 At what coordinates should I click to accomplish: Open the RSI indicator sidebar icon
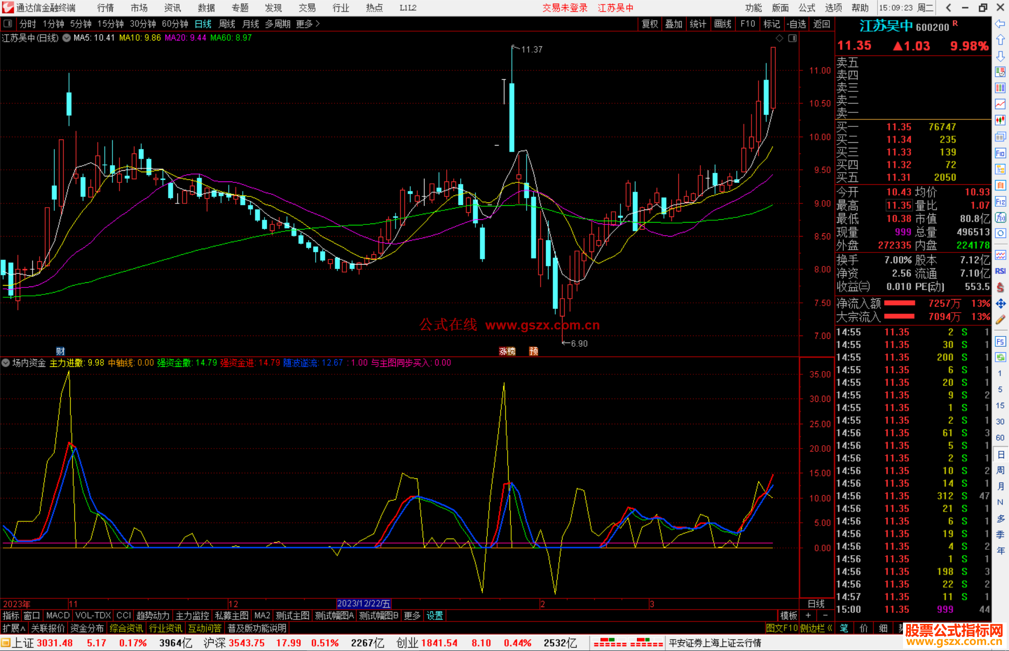(1000, 271)
